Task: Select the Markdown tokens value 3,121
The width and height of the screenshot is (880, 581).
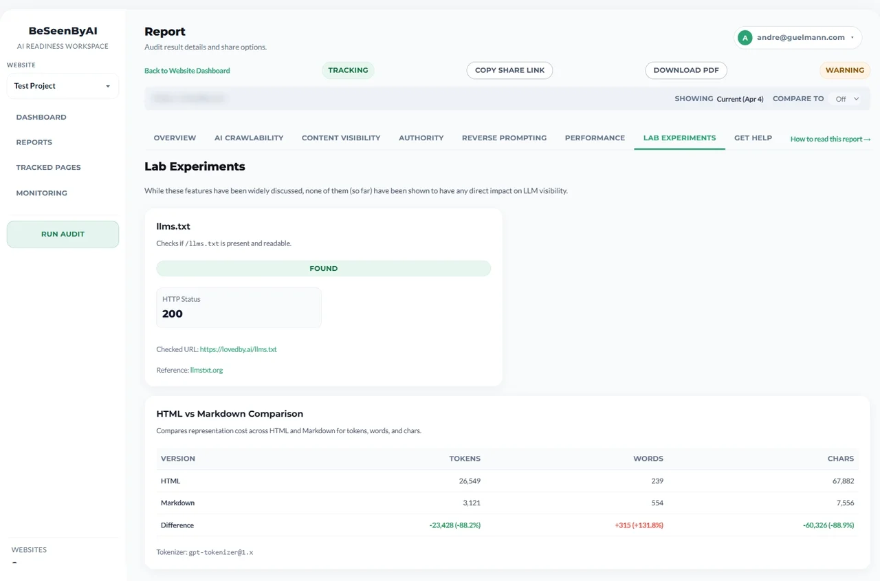Action: tap(472, 503)
